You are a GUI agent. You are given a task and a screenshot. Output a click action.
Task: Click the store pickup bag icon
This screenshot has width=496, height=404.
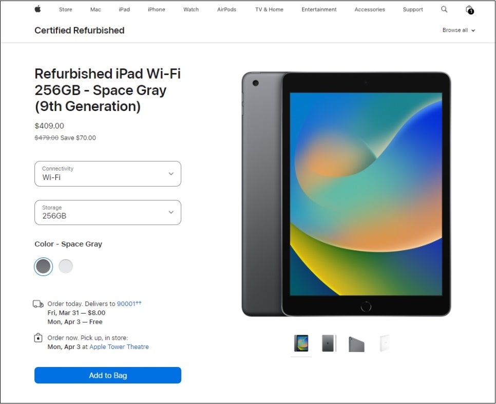pos(39,338)
